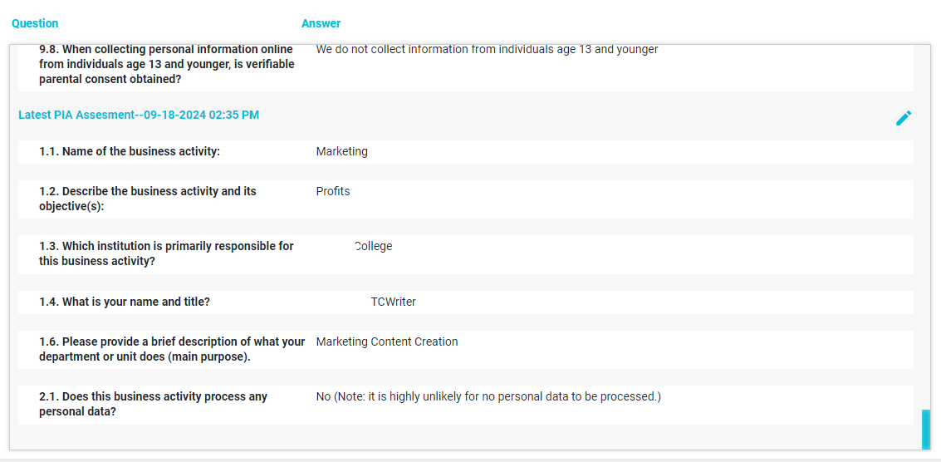Viewport: 941px width, 462px height.
Task: Click the TCWriter answer text
Action: 393,302
